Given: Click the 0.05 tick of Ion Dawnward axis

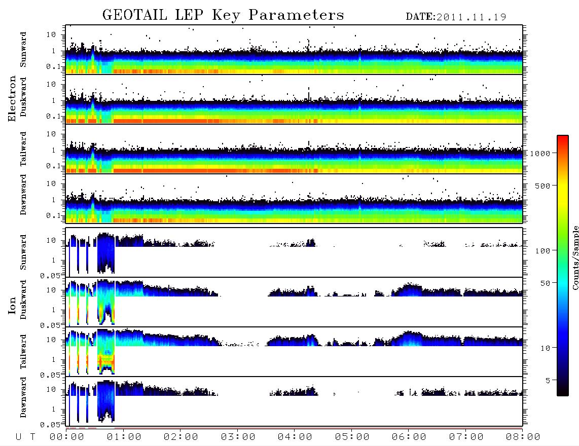Looking at the screenshot, I should [50, 425].
